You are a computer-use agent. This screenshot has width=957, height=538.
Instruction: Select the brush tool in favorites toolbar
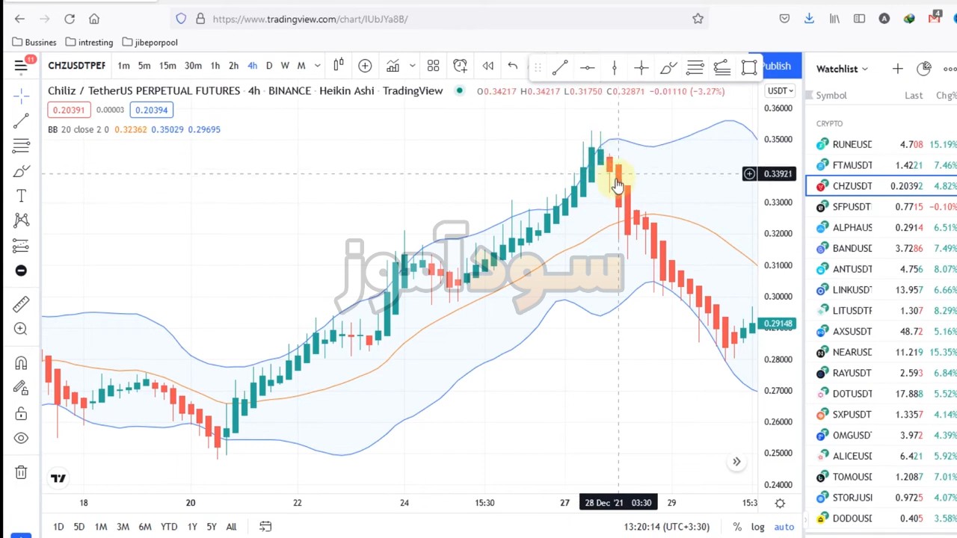point(668,68)
